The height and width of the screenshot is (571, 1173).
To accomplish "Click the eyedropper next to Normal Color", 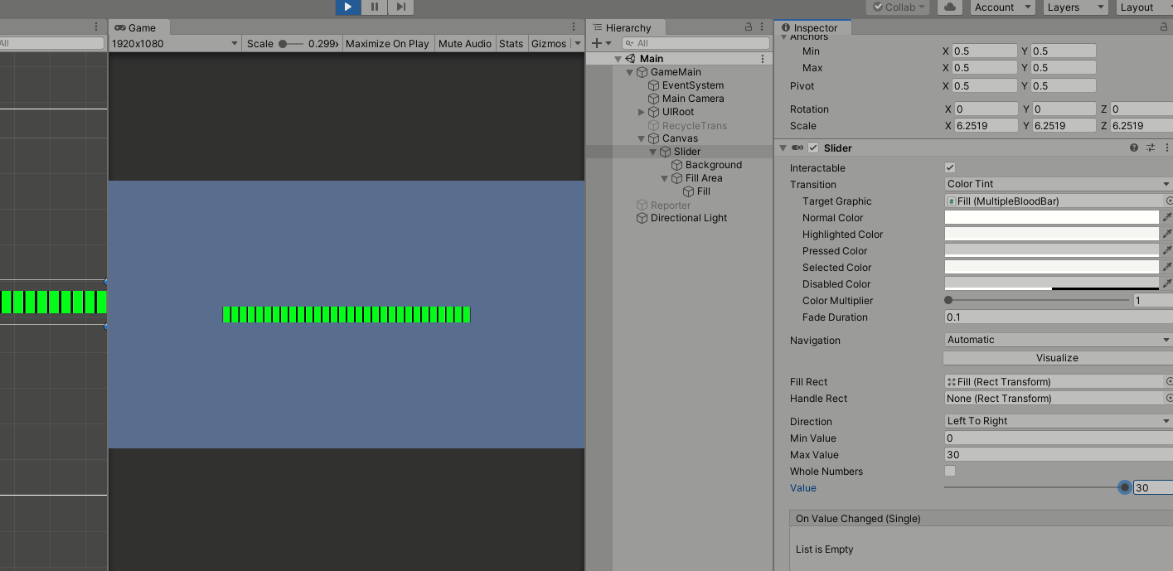I will (1167, 217).
